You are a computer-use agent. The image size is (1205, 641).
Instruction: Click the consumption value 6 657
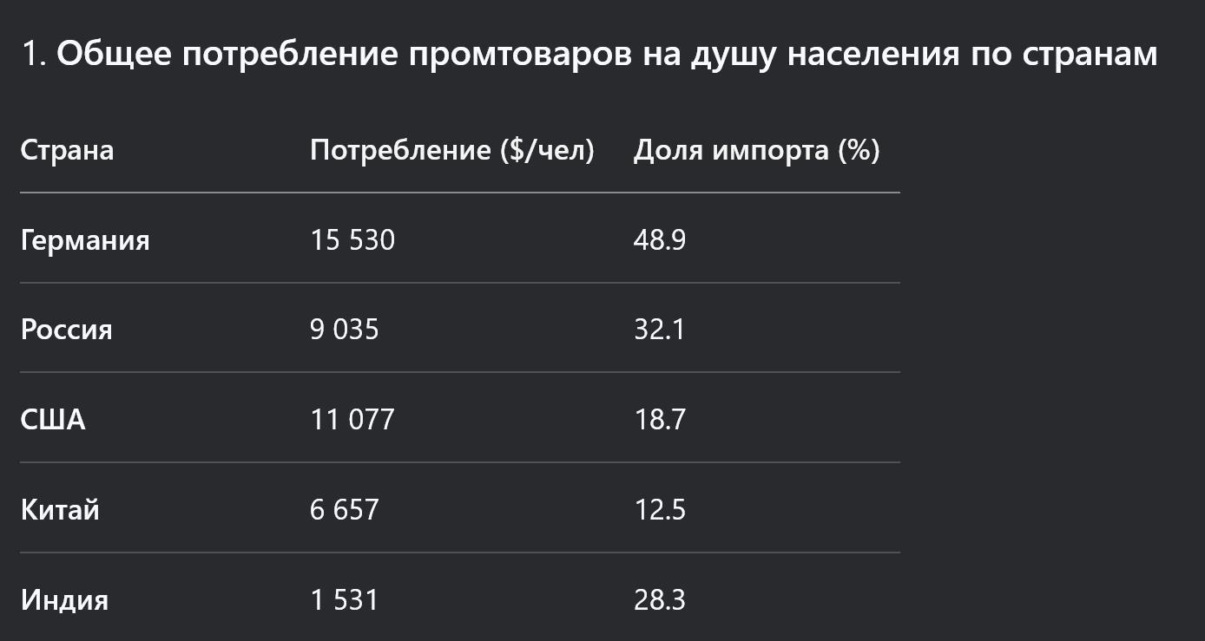(345, 509)
